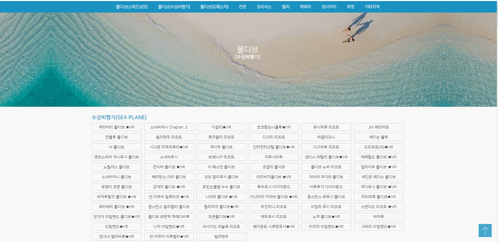
Task: Open the 인터컨티넨탈 몰디브★VR resort page
Action: (274, 147)
